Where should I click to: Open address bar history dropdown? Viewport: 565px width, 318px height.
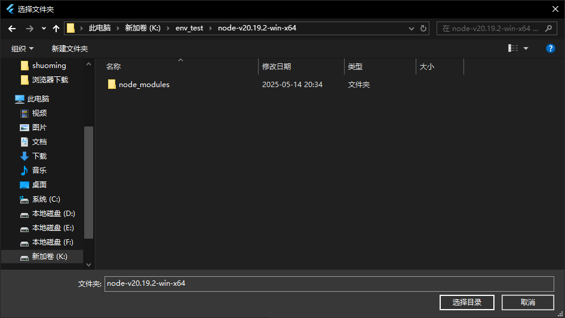[411, 29]
